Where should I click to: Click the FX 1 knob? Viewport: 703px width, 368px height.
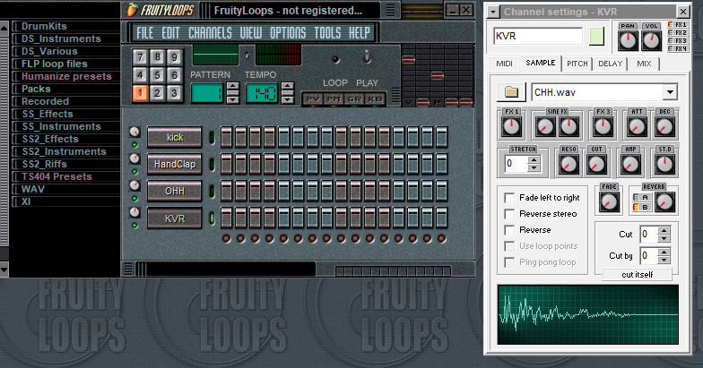coord(511,127)
